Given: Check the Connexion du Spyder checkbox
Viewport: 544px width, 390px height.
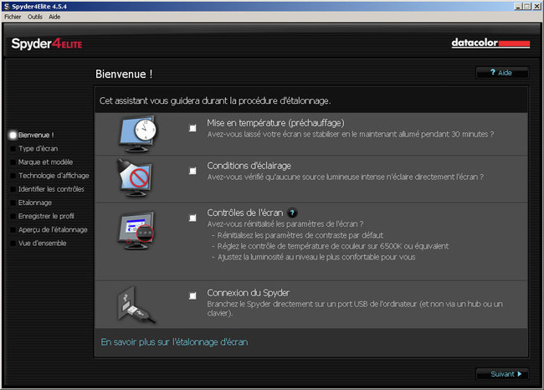Looking at the screenshot, I should pos(192,295).
